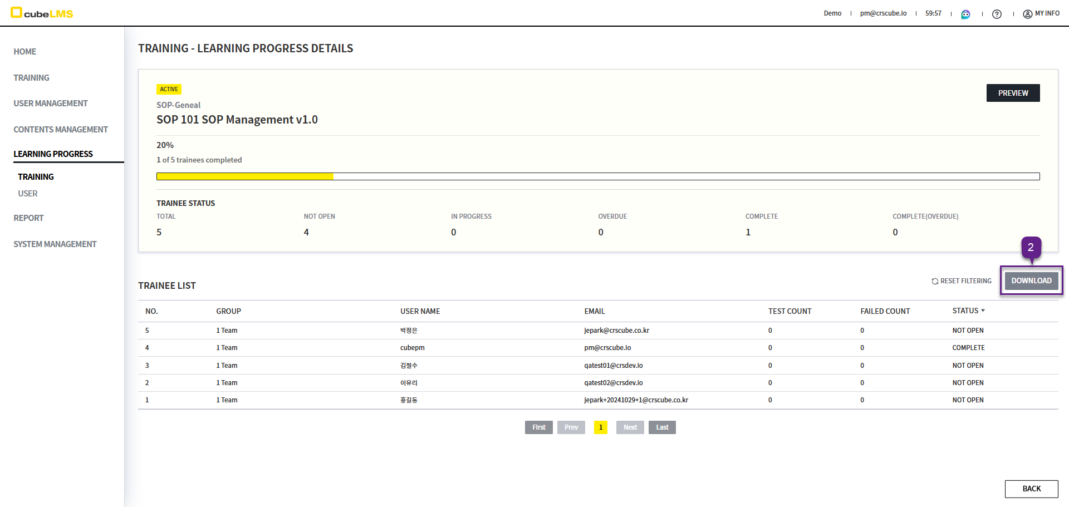Jump to the Last page of results
The height and width of the screenshot is (507, 1069).
pyautogui.click(x=662, y=427)
